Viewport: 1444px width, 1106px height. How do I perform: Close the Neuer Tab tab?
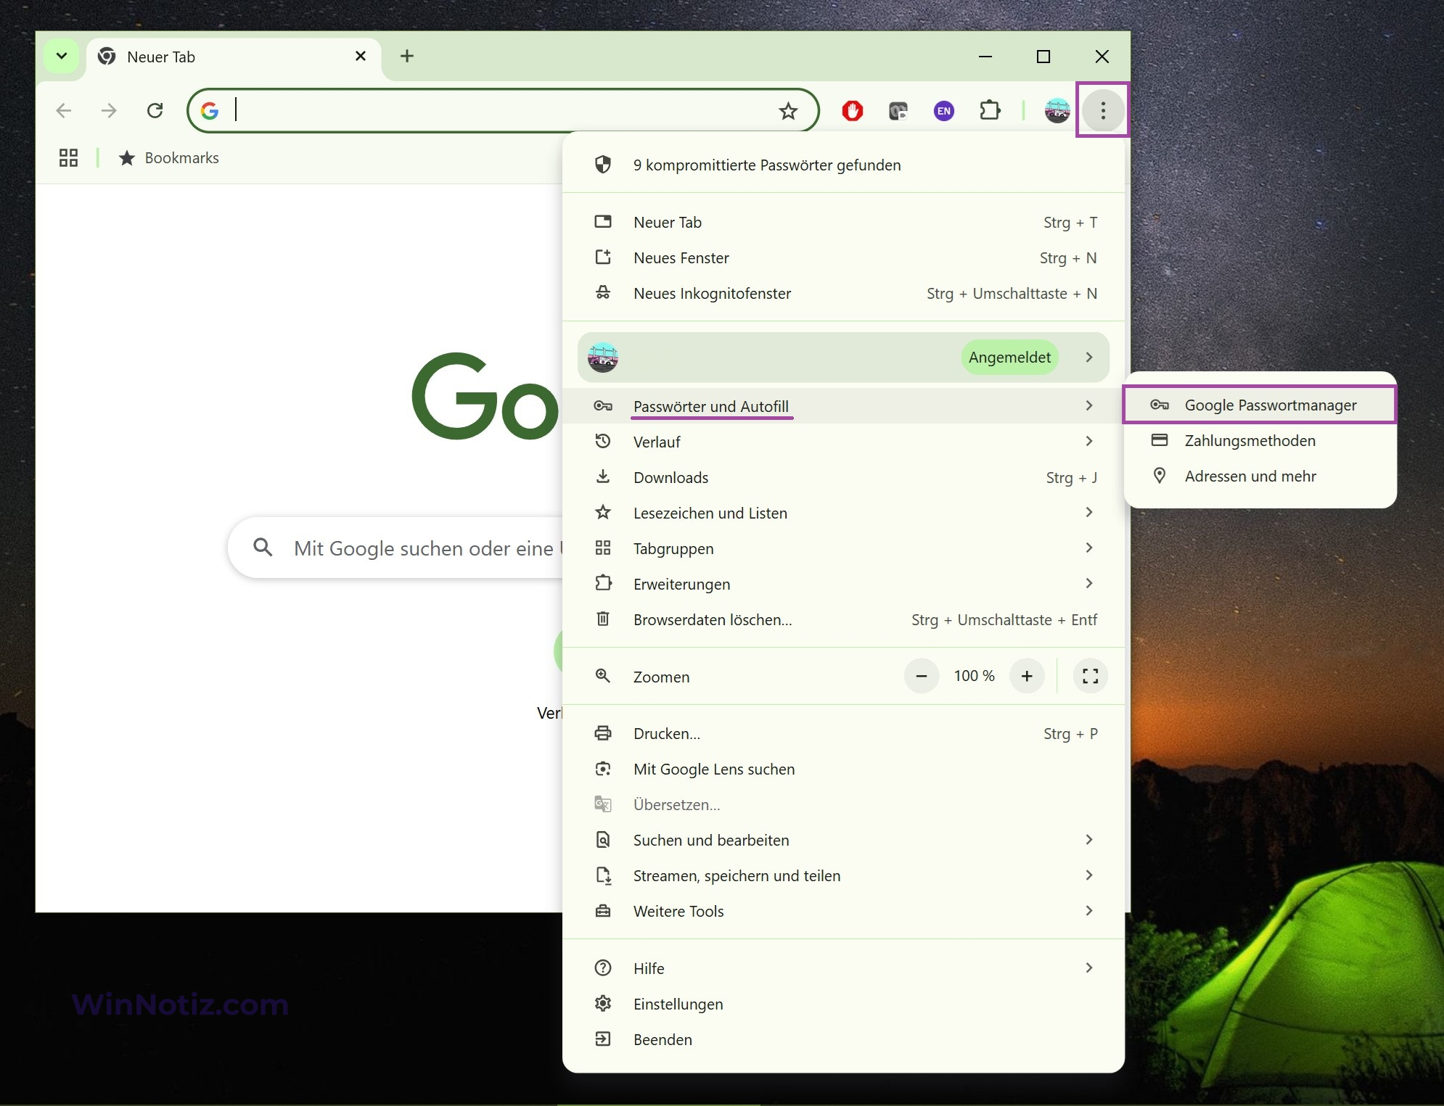361,56
